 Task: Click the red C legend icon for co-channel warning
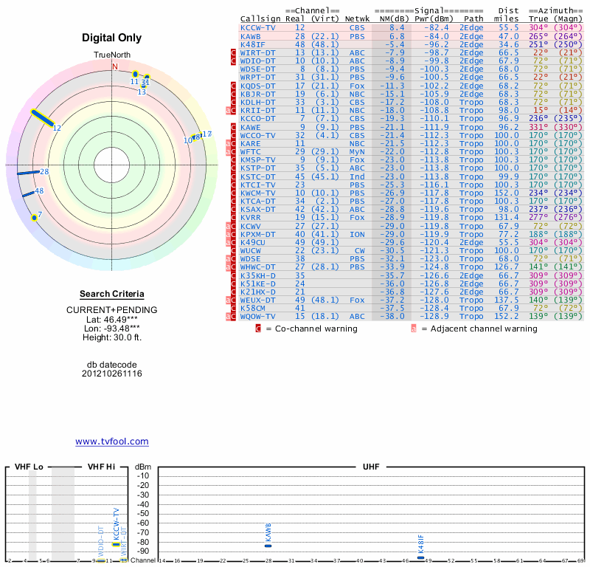click(x=258, y=328)
